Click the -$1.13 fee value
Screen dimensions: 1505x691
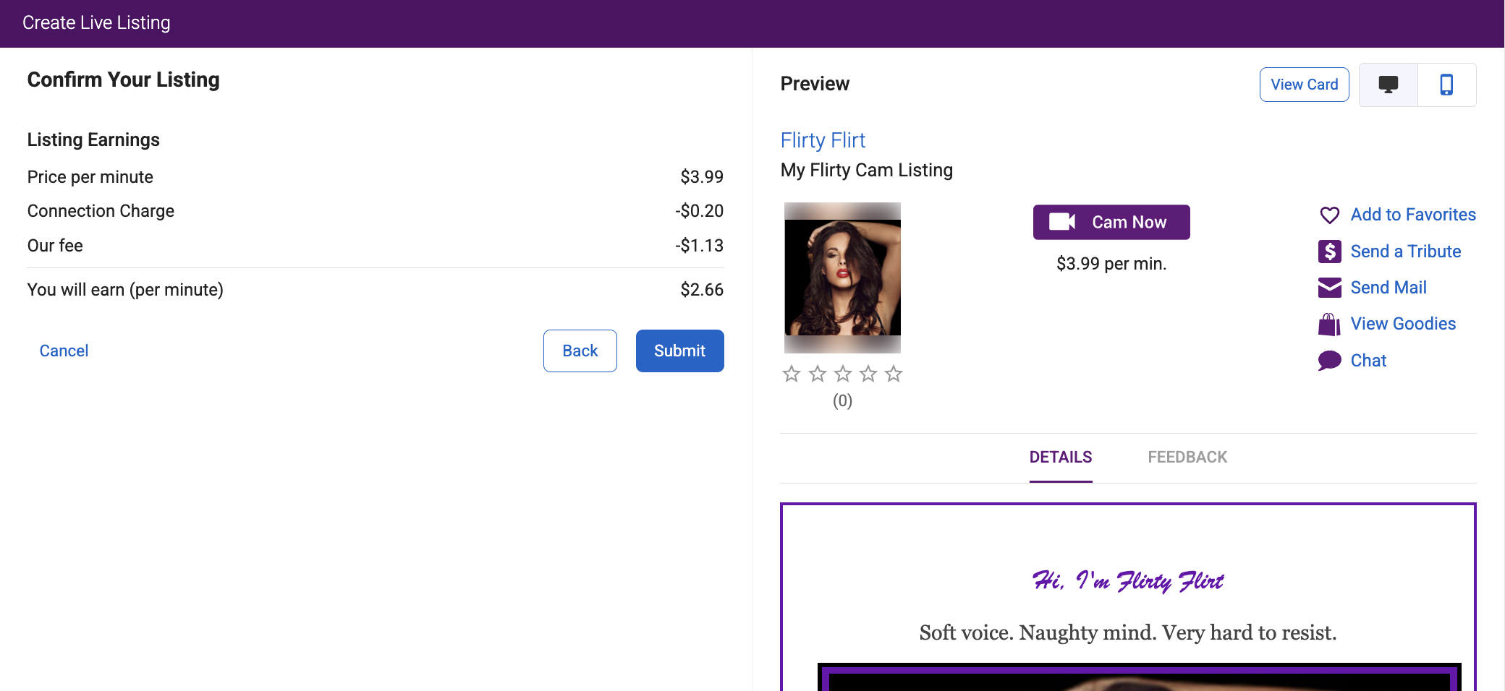click(x=699, y=246)
